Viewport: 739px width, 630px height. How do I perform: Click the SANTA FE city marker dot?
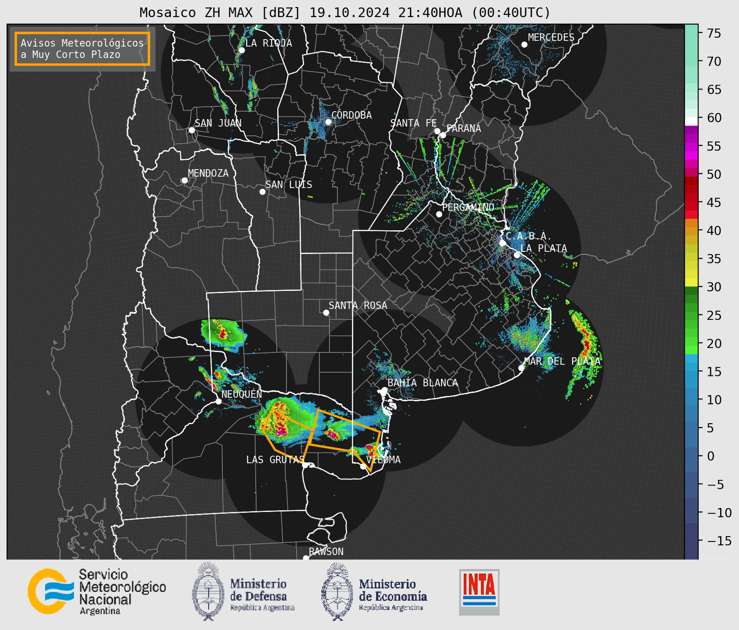(x=437, y=131)
